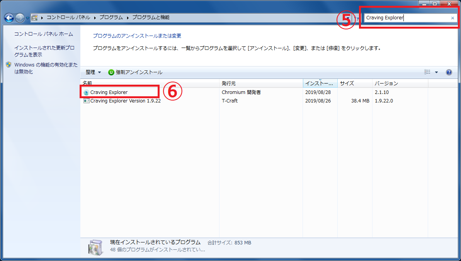Click the back navigation arrow
The width and height of the screenshot is (461, 261).
[9, 17]
